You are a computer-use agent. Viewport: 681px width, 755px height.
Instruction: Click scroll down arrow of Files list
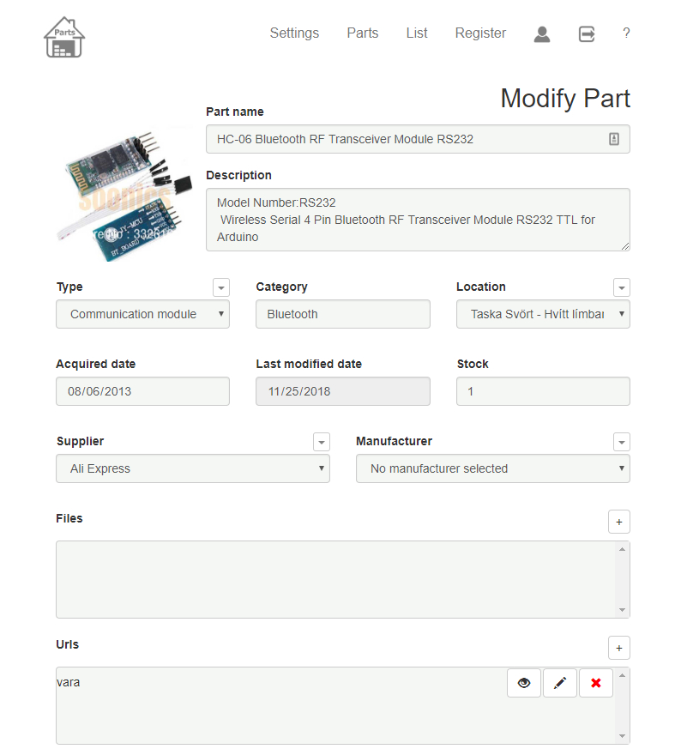tap(622, 610)
